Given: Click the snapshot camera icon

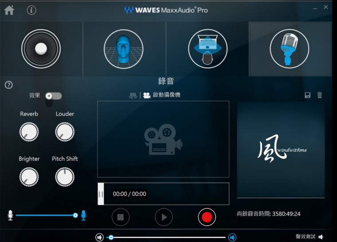Looking at the screenshot, I should tap(133, 95).
